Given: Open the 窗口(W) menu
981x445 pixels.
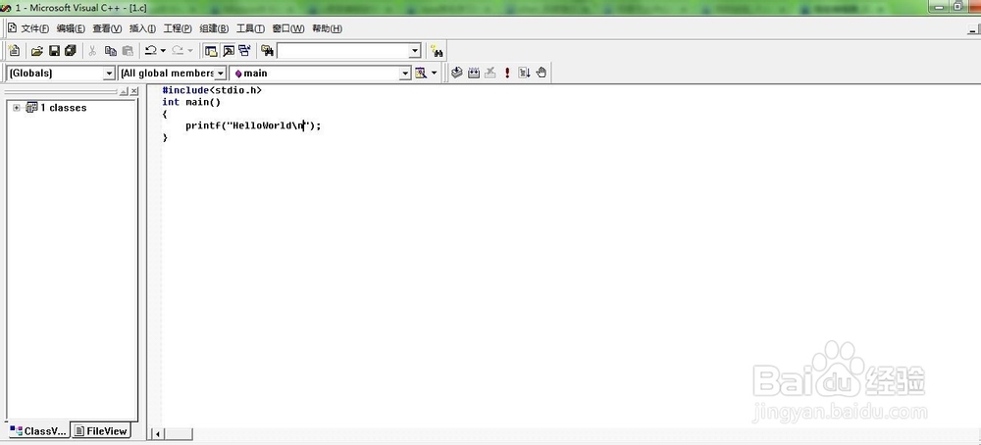Looking at the screenshot, I should 288,28.
